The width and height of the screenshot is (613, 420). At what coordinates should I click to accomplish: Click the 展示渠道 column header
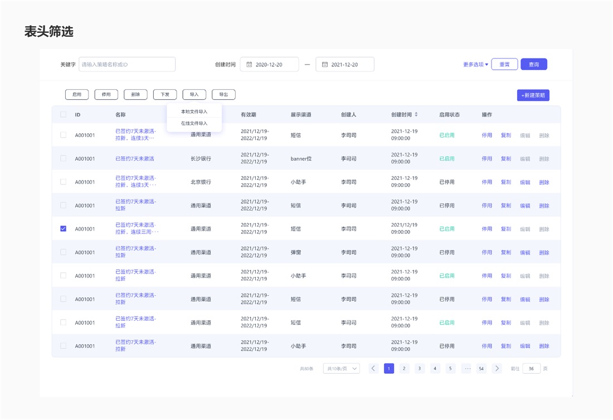coord(300,115)
